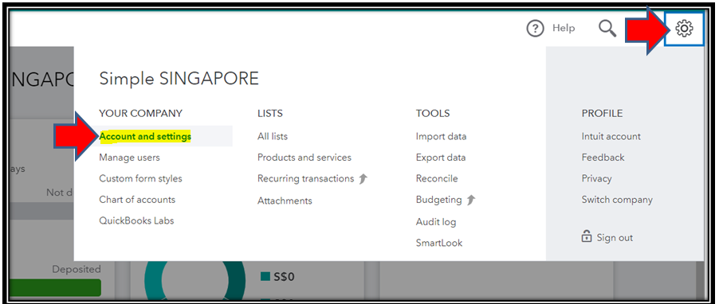Open Custom form styles
This screenshot has height=304, width=723.
pyautogui.click(x=140, y=179)
